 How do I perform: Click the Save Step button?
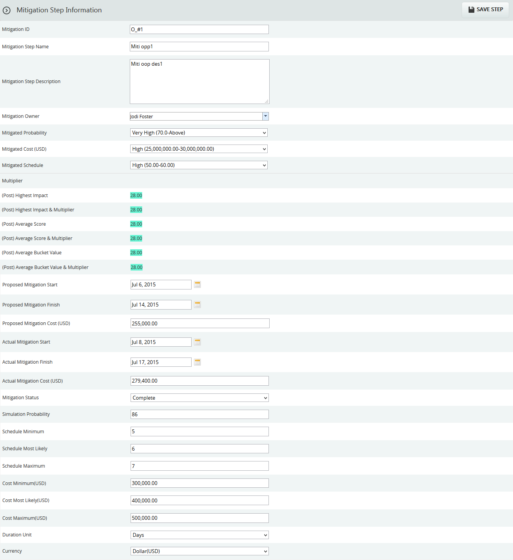485,10
